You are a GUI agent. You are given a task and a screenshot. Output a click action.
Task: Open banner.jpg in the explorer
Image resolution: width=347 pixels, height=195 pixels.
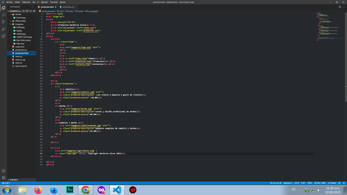click(x=21, y=18)
